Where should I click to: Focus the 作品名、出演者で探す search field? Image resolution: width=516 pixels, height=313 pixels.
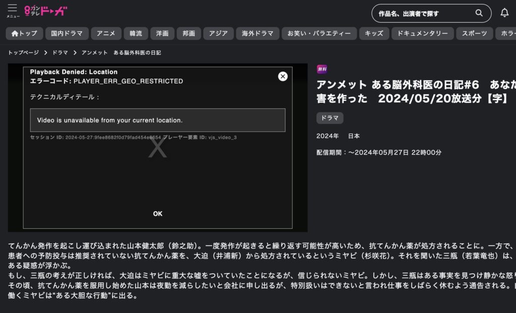coord(431,14)
